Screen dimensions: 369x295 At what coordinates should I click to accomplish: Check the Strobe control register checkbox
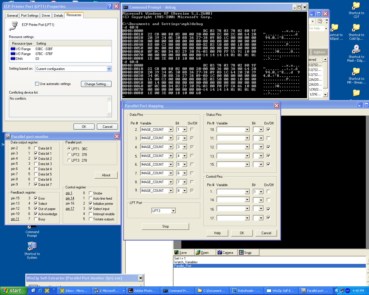coord(91,193)
